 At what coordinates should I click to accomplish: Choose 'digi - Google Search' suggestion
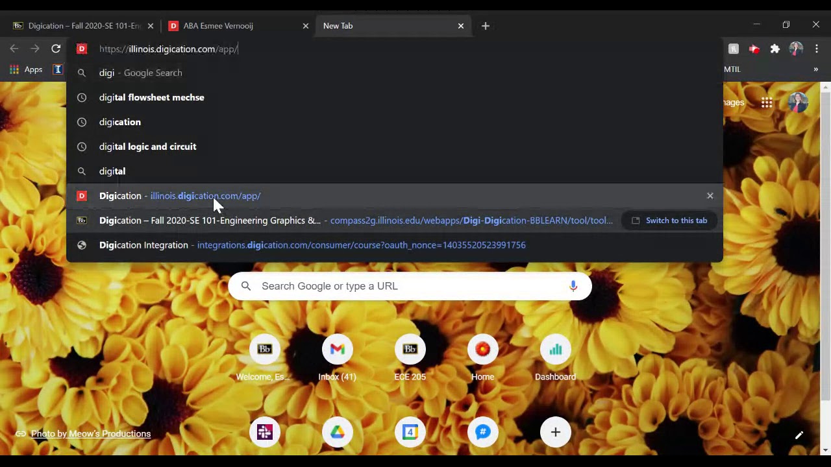(x=394, y=73)
